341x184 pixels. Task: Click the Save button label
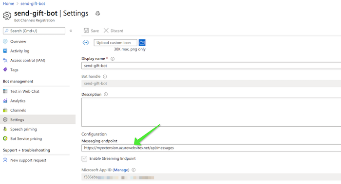[x=95, y=31]
